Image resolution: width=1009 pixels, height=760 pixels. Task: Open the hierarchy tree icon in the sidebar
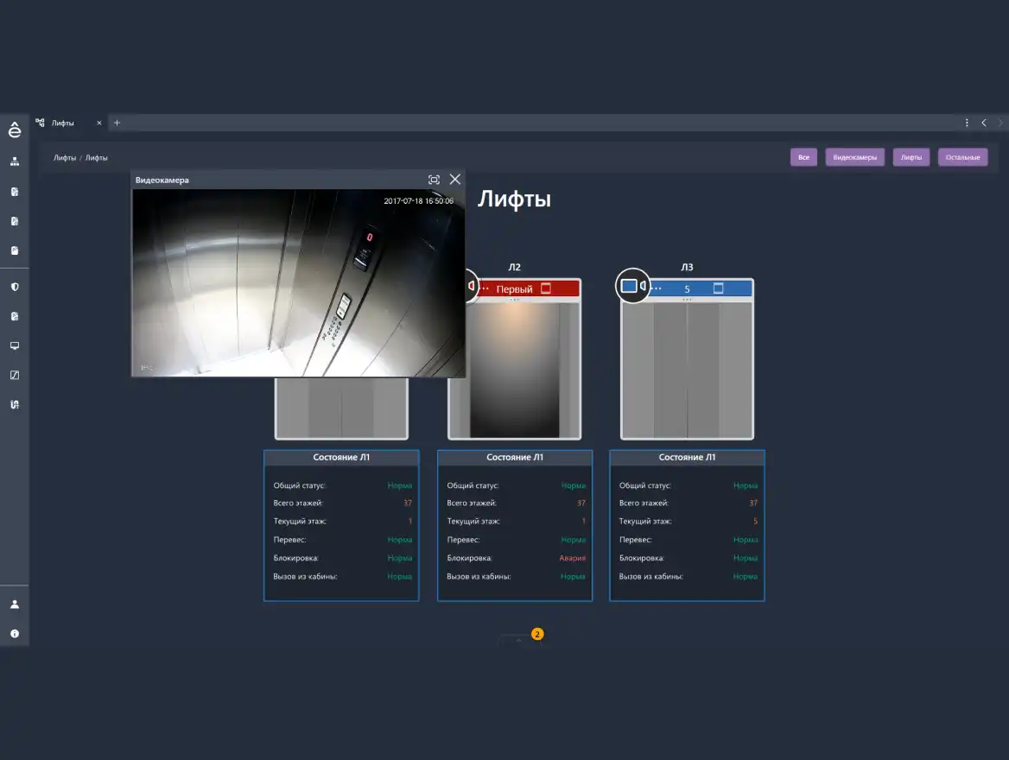[15, 161]
